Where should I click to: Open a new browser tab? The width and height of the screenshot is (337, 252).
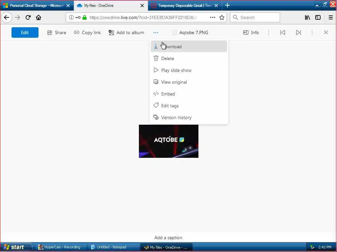point(227,5)
